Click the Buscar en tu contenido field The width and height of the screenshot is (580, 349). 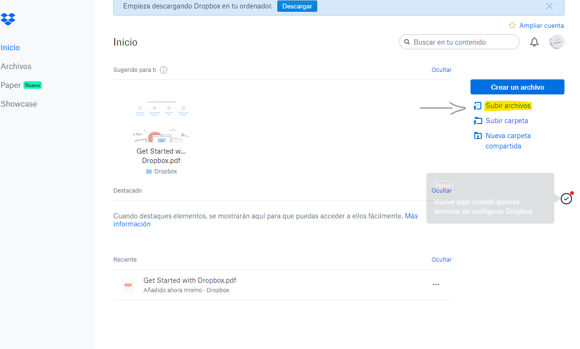459,42
